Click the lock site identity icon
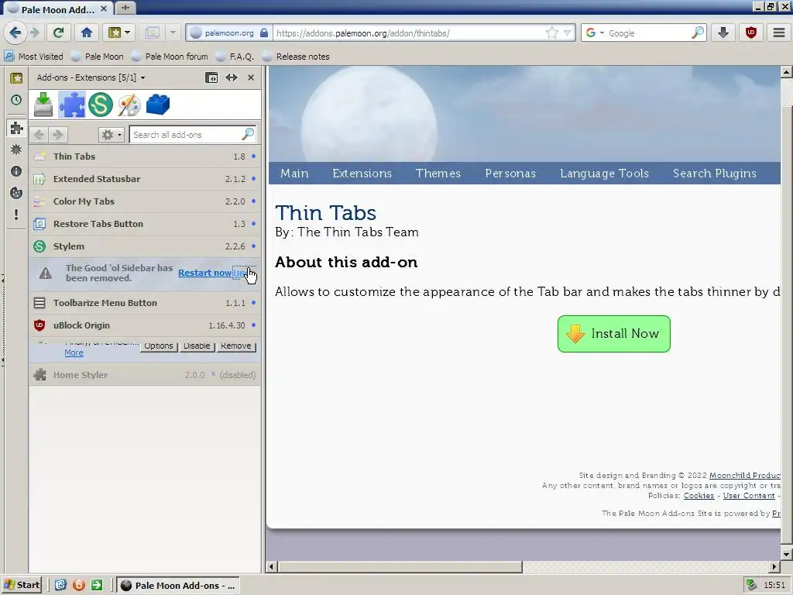The image size is (793, 595). point(264,33)
